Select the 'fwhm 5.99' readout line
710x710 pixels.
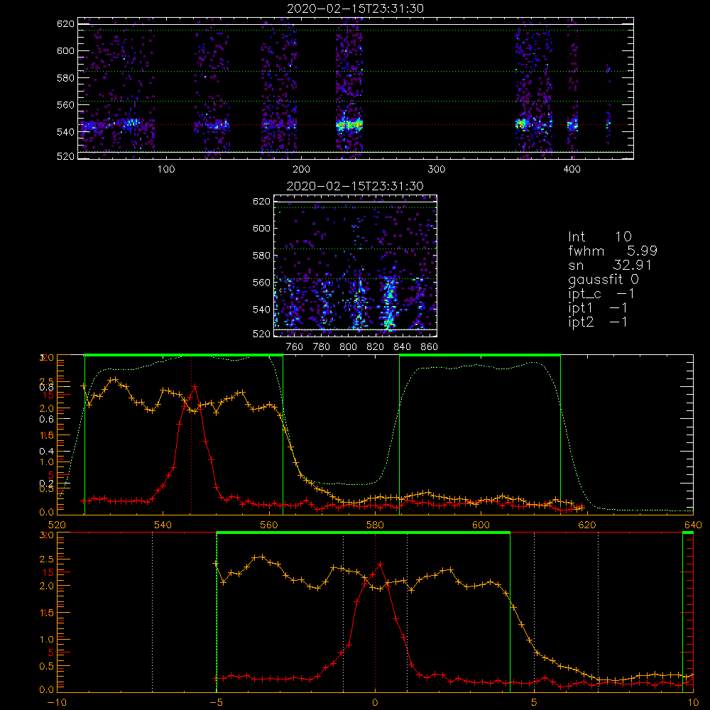tap(613, 251)
